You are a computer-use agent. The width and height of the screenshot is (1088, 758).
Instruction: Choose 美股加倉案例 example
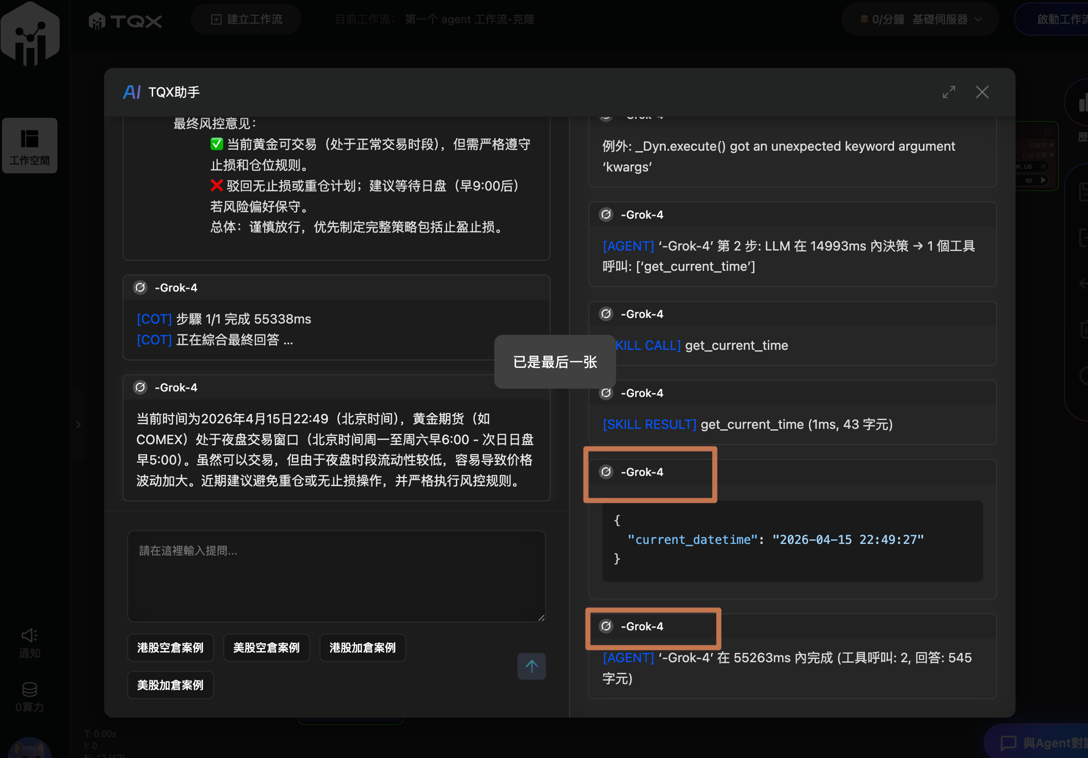tap(170, 685)
